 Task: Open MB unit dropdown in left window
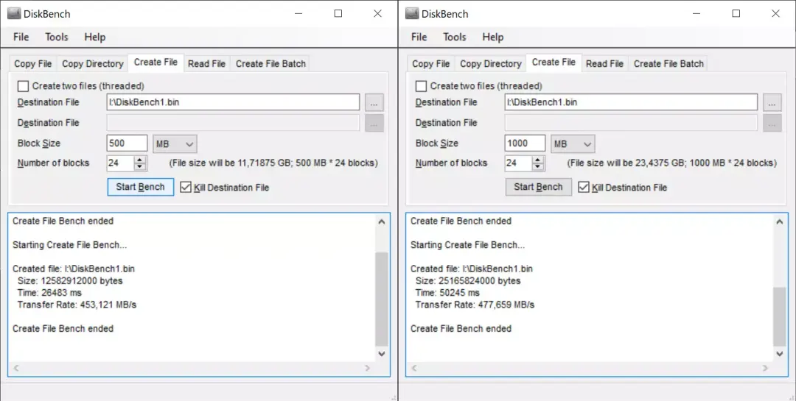(175, 144)
